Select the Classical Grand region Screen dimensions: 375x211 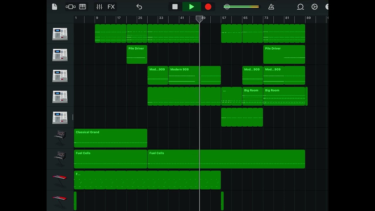point(110,138)
